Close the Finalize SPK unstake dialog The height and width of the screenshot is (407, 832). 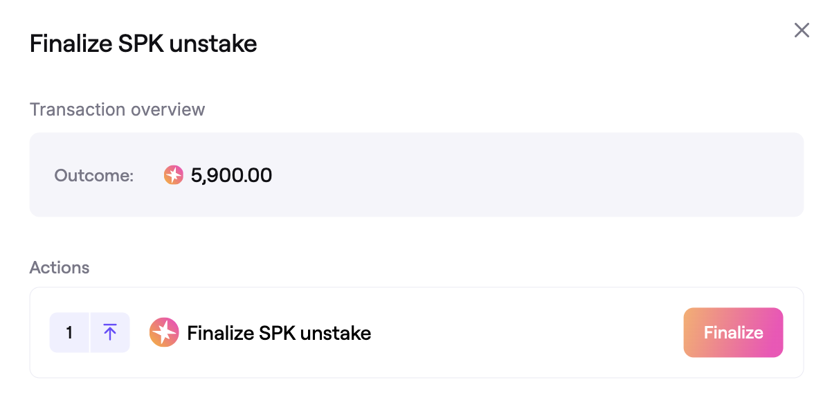[802, 30]
